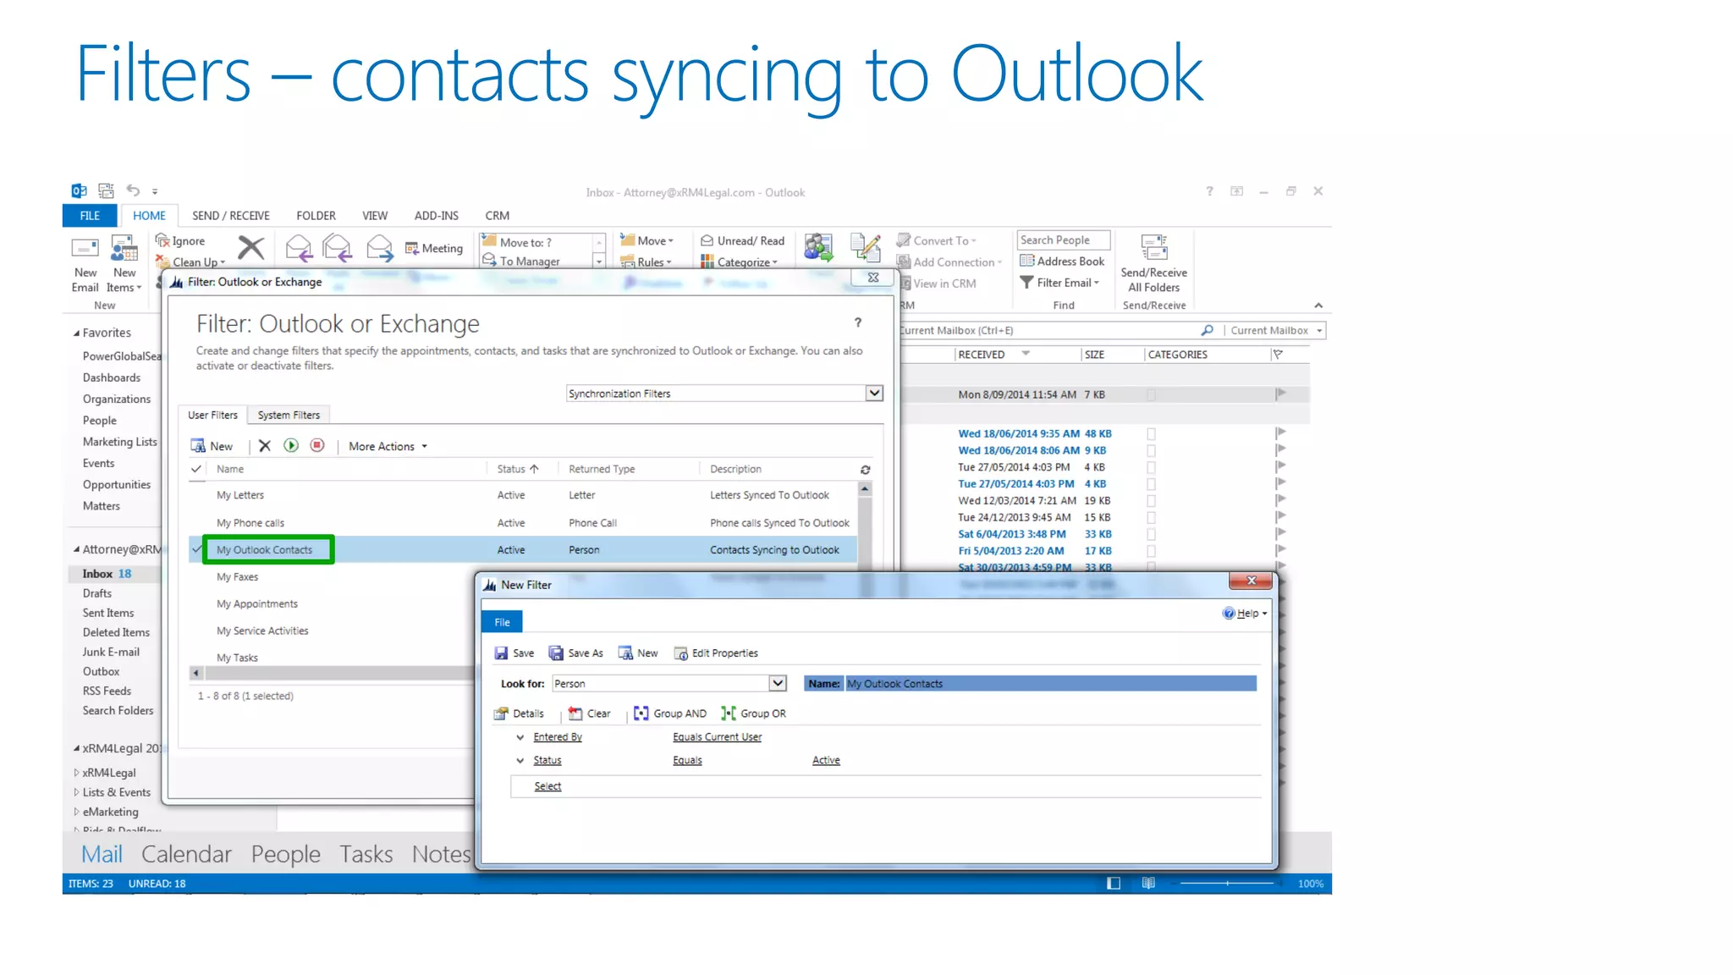Open the New Items button
1733x975 pixels.
coord(124,265)
